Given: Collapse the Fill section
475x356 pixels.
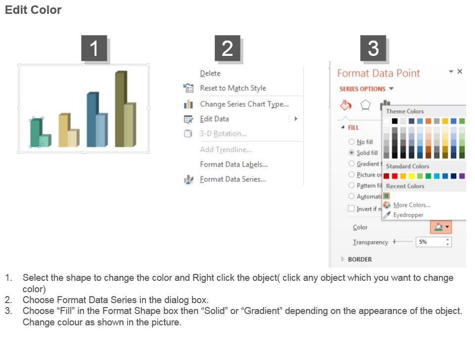Looking at the screenshot, I should 342,128.
